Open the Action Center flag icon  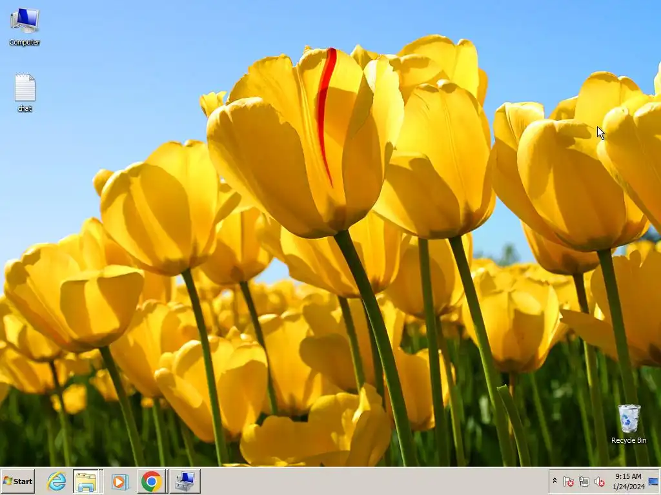[x=568, y=481]
